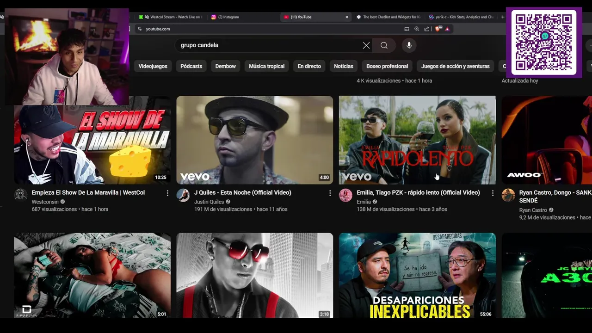Filter by Boxeo profesional chip
This screenshot has height=333, width=592.
387,66
